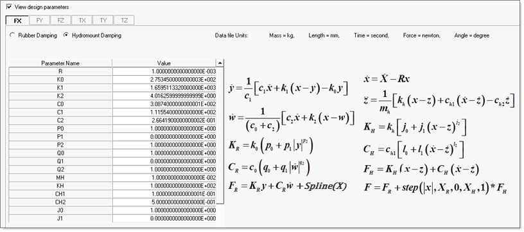Open the TY tab
524x232 pixels.
tap(103, 21)
